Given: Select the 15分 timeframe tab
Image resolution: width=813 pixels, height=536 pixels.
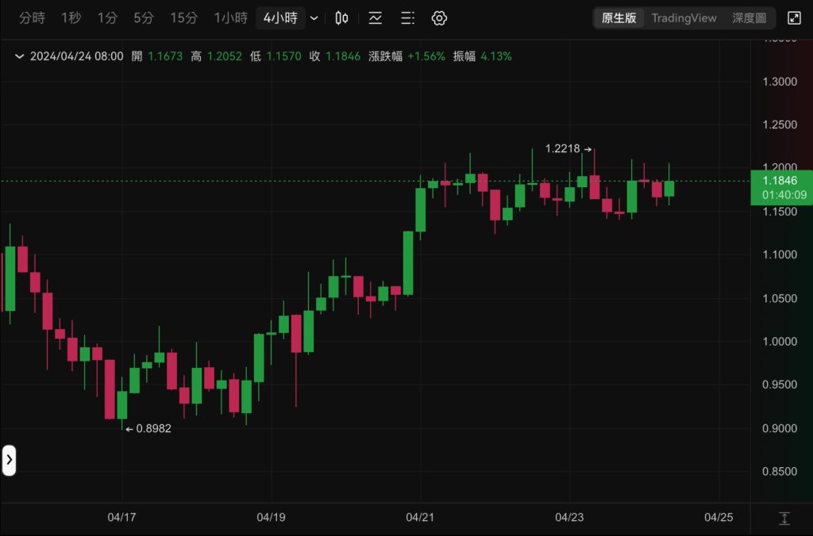Looking at the screenshot, I should 183,18.
